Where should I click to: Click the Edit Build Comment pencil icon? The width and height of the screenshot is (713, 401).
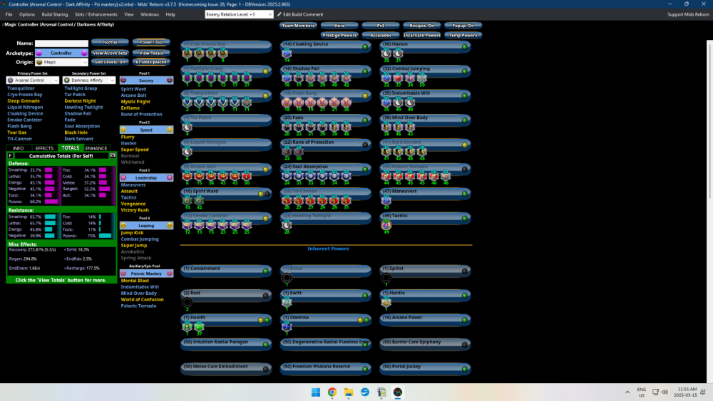279,14
